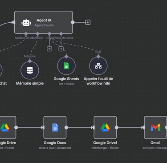Click the tool diamond connector left of Analyseur
The image size is (167, 163).
coord(49,34)
